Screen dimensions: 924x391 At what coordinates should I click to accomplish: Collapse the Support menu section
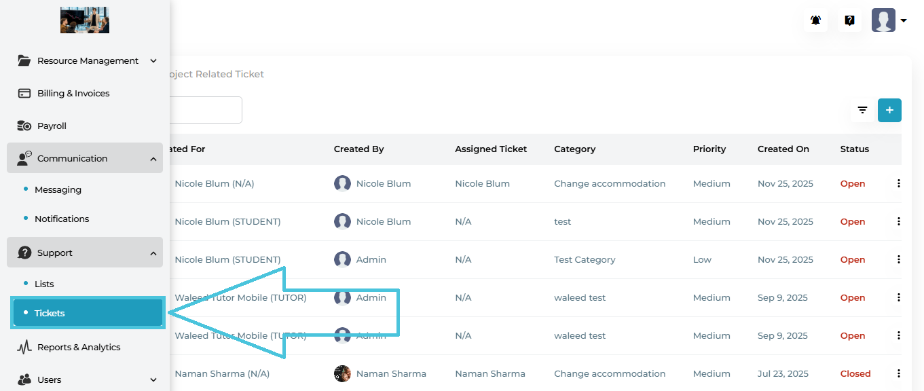(153, 253)
